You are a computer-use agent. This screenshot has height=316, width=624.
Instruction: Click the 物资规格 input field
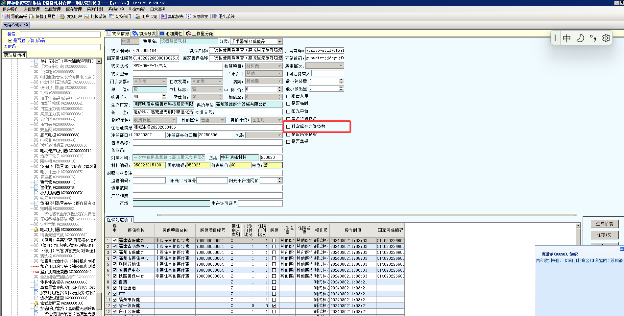pyautogui.click(x=178, y=66)
